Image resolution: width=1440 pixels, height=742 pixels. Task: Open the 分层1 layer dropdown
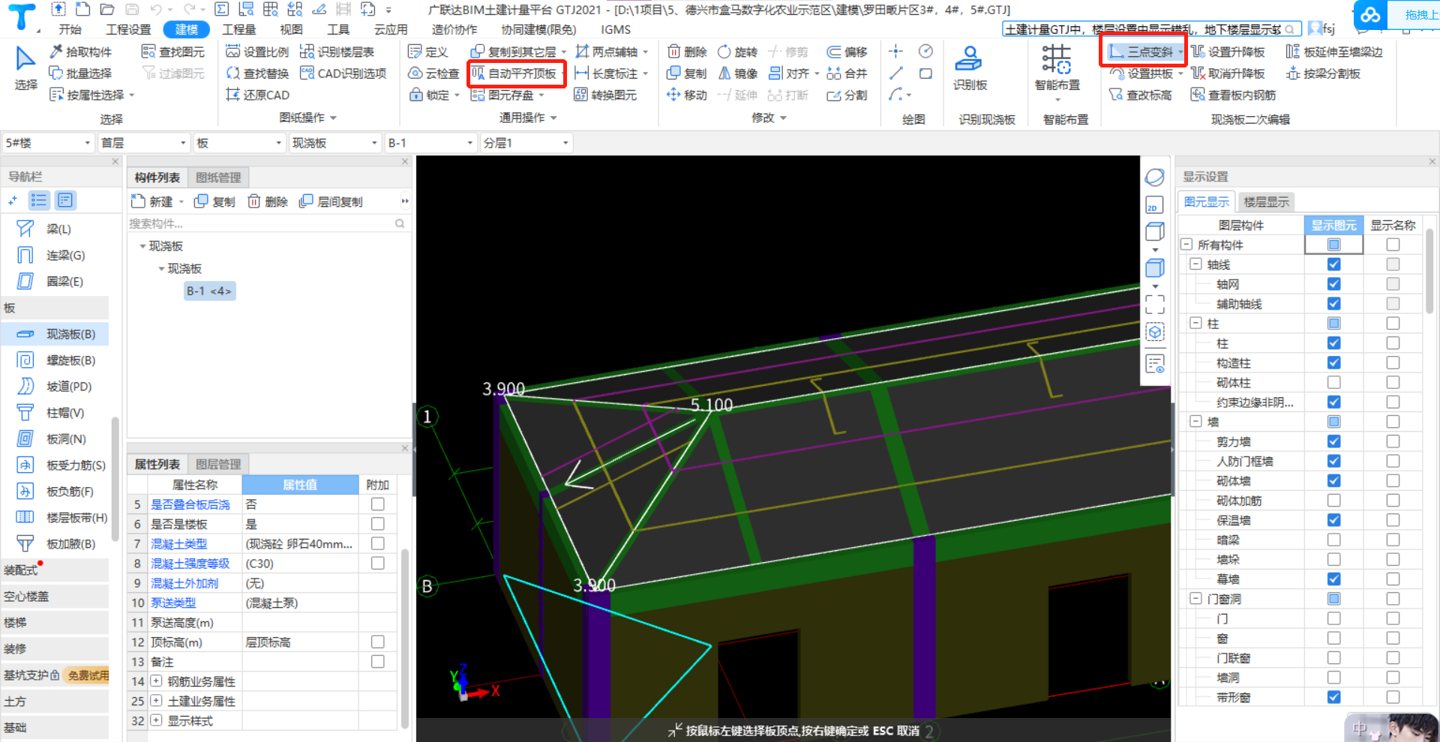pyautogui.click(x=526, y=142)
